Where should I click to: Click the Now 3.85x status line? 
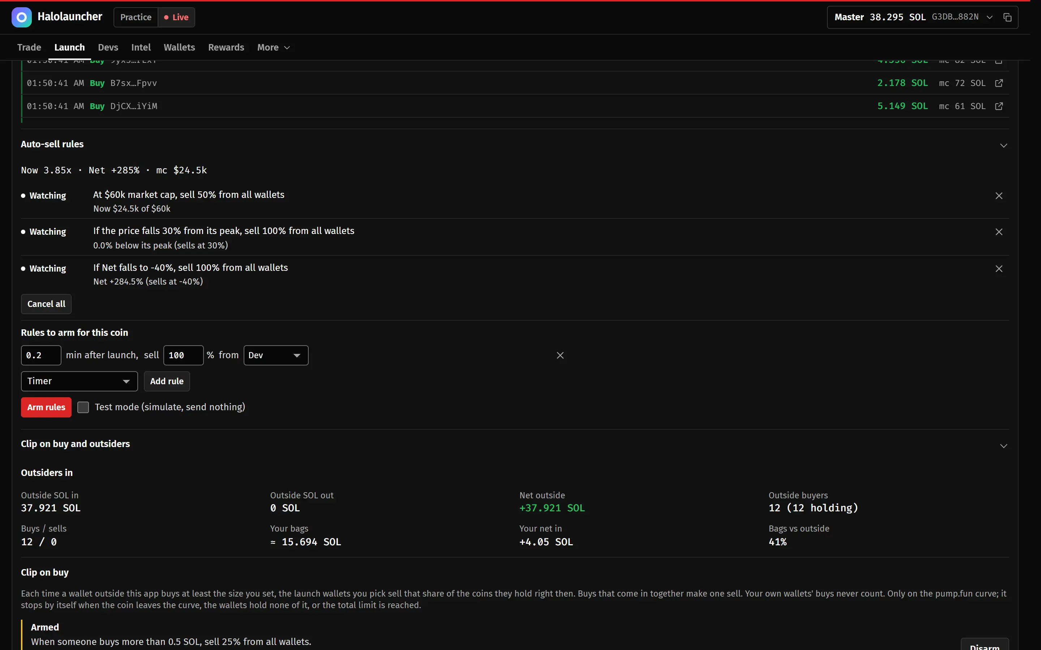(114, 170)
